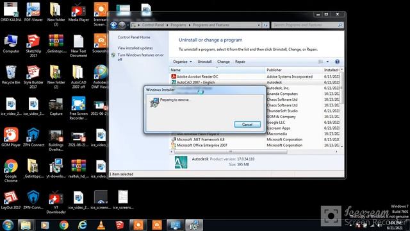Click Change in the programs toolbar
This screenshot has width=410, height=231.
tap(224, 62)
